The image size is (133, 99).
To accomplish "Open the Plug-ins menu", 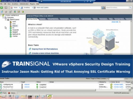I will pos(32,4).
